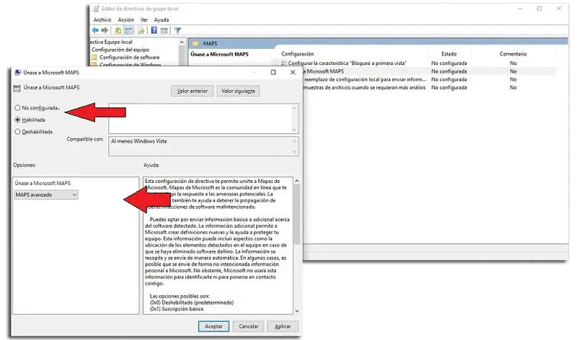Click the Estado column header
577x340 pixels.
tap(449, 54)
